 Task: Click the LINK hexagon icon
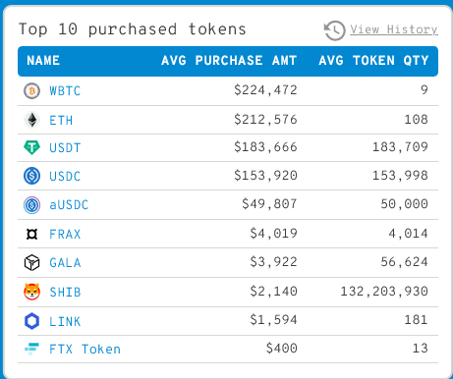click(x=31, y=321)
